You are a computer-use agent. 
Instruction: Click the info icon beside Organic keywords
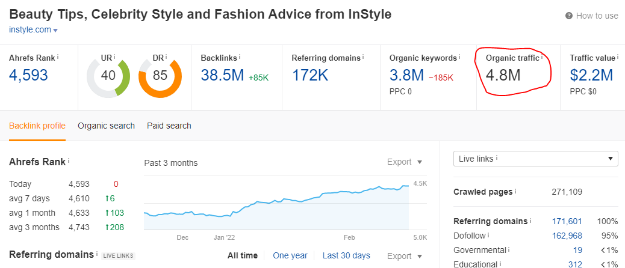coord(459,57)
